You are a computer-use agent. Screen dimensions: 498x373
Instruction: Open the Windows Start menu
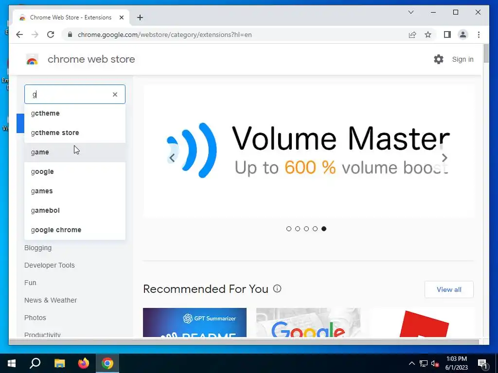[x=12, y=363]
